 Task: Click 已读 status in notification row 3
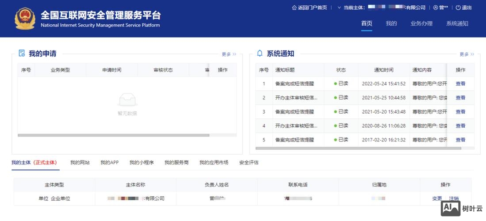341,111
